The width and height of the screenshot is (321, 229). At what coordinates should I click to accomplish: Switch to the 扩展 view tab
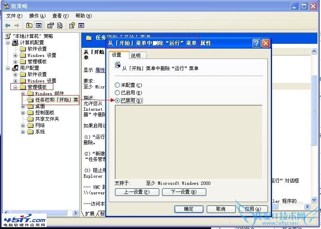pos(89,213)
